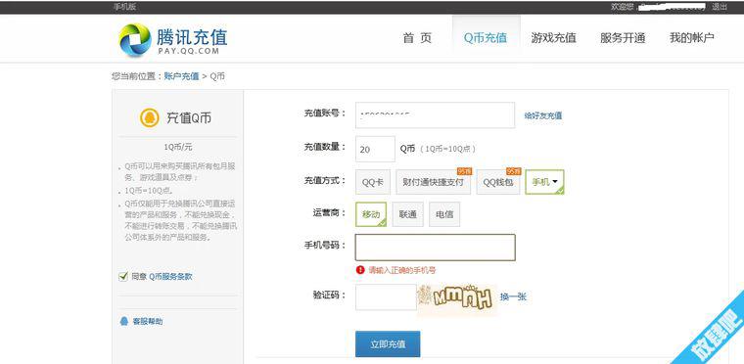Open the 客服帮助 link

pos(148,321)
